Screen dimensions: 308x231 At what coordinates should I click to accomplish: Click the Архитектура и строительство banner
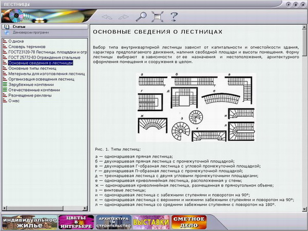tap(113, 222)
